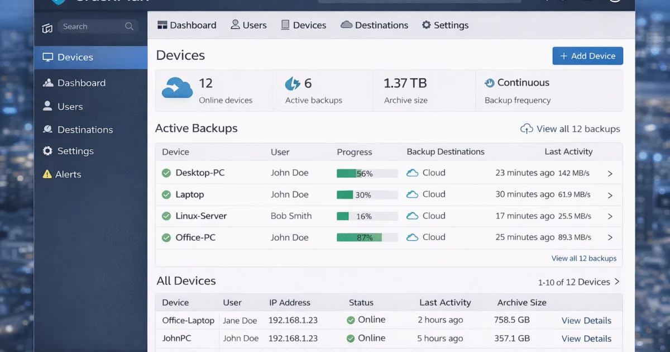Select the Linux-Server device name

pyautogui.click(x=201, y=216)
